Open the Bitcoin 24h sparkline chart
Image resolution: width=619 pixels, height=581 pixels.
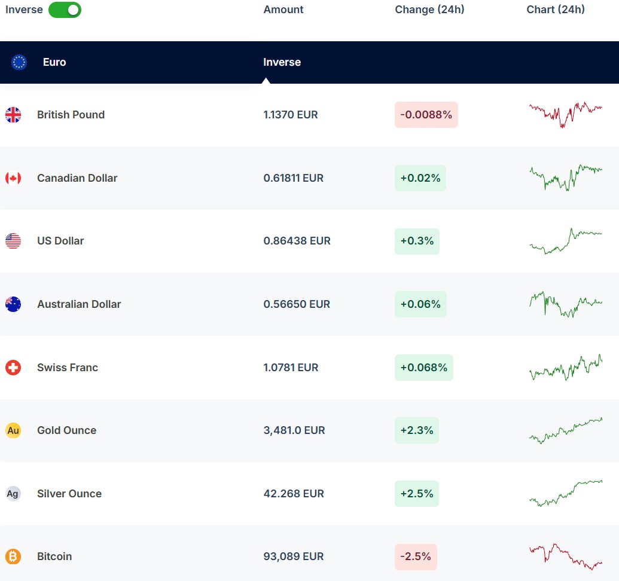pyautogui.click(x=565, y=556)
